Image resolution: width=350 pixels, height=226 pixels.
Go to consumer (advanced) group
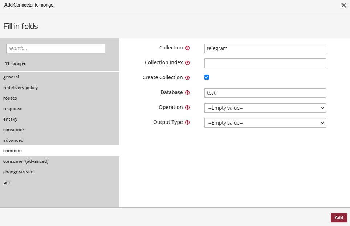[26, 161]
